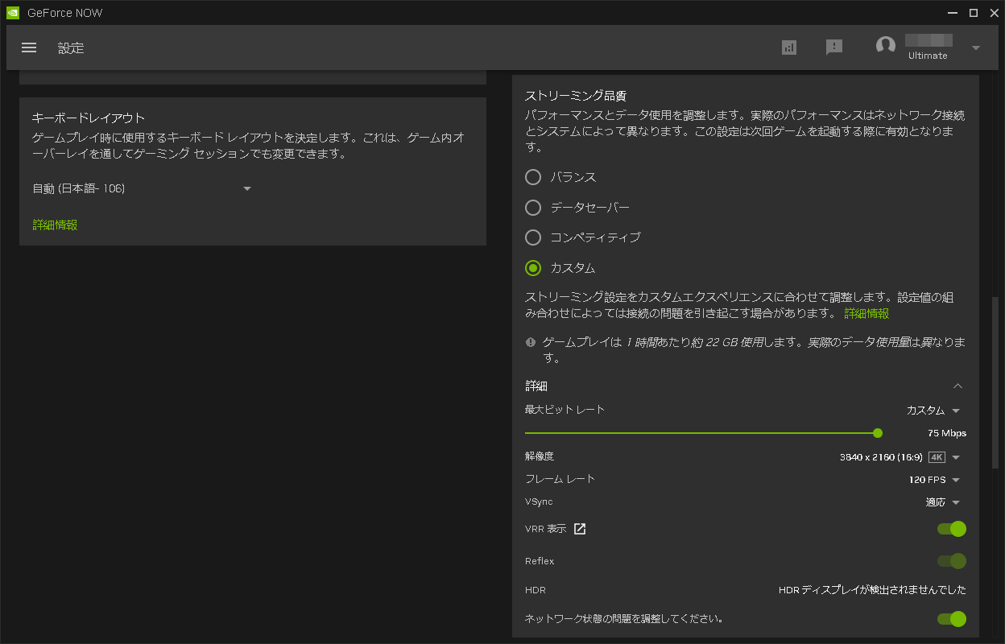The height and width of the screenshot is (644, 1005).
Task: Click the GeForce NOW logo
Action: [12, 12]
